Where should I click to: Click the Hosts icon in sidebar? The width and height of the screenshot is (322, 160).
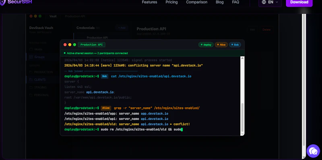31,49
